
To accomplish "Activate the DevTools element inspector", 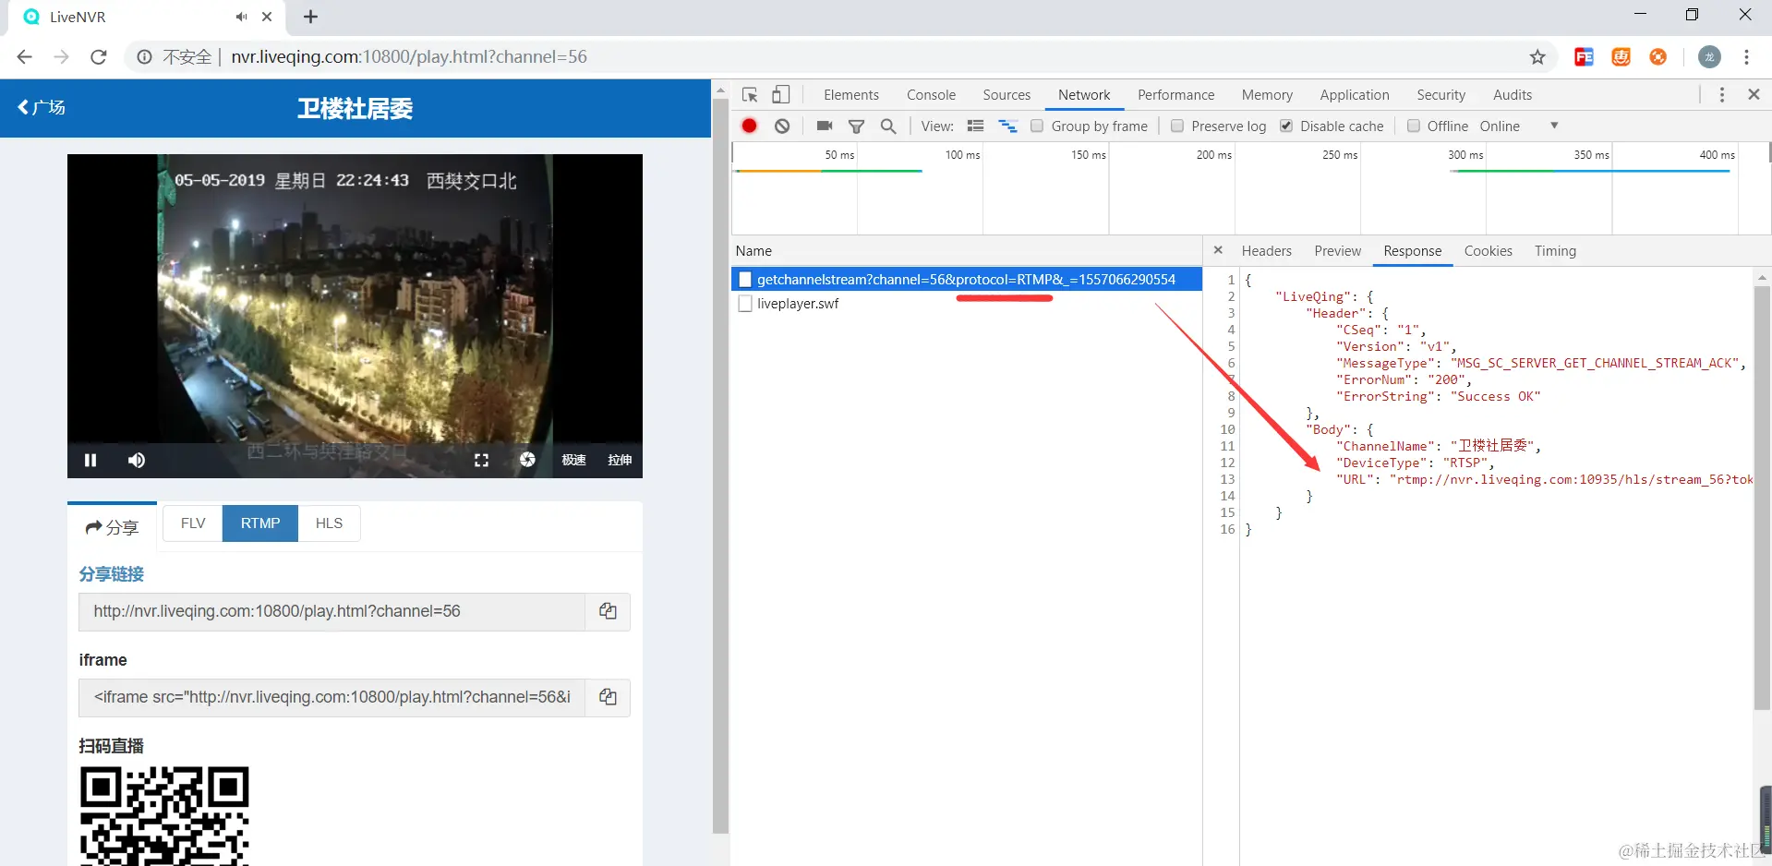I will 750,95.
